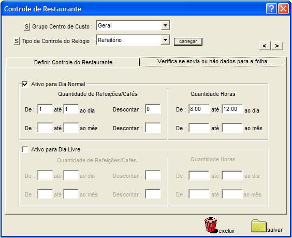Expand the Grupo Centro de Custo dropdown

pos(165,25)
